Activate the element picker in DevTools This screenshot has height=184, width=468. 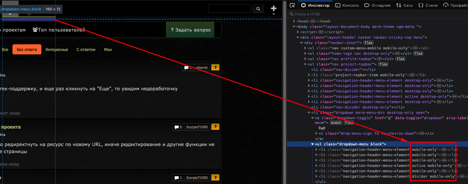292,5
